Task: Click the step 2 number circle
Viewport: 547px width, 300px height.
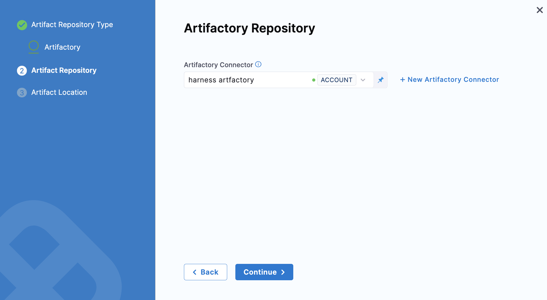Action: (22, 71)
